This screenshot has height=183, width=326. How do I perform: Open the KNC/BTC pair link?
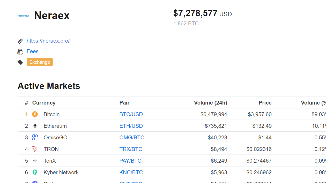(x=131, y=172)
